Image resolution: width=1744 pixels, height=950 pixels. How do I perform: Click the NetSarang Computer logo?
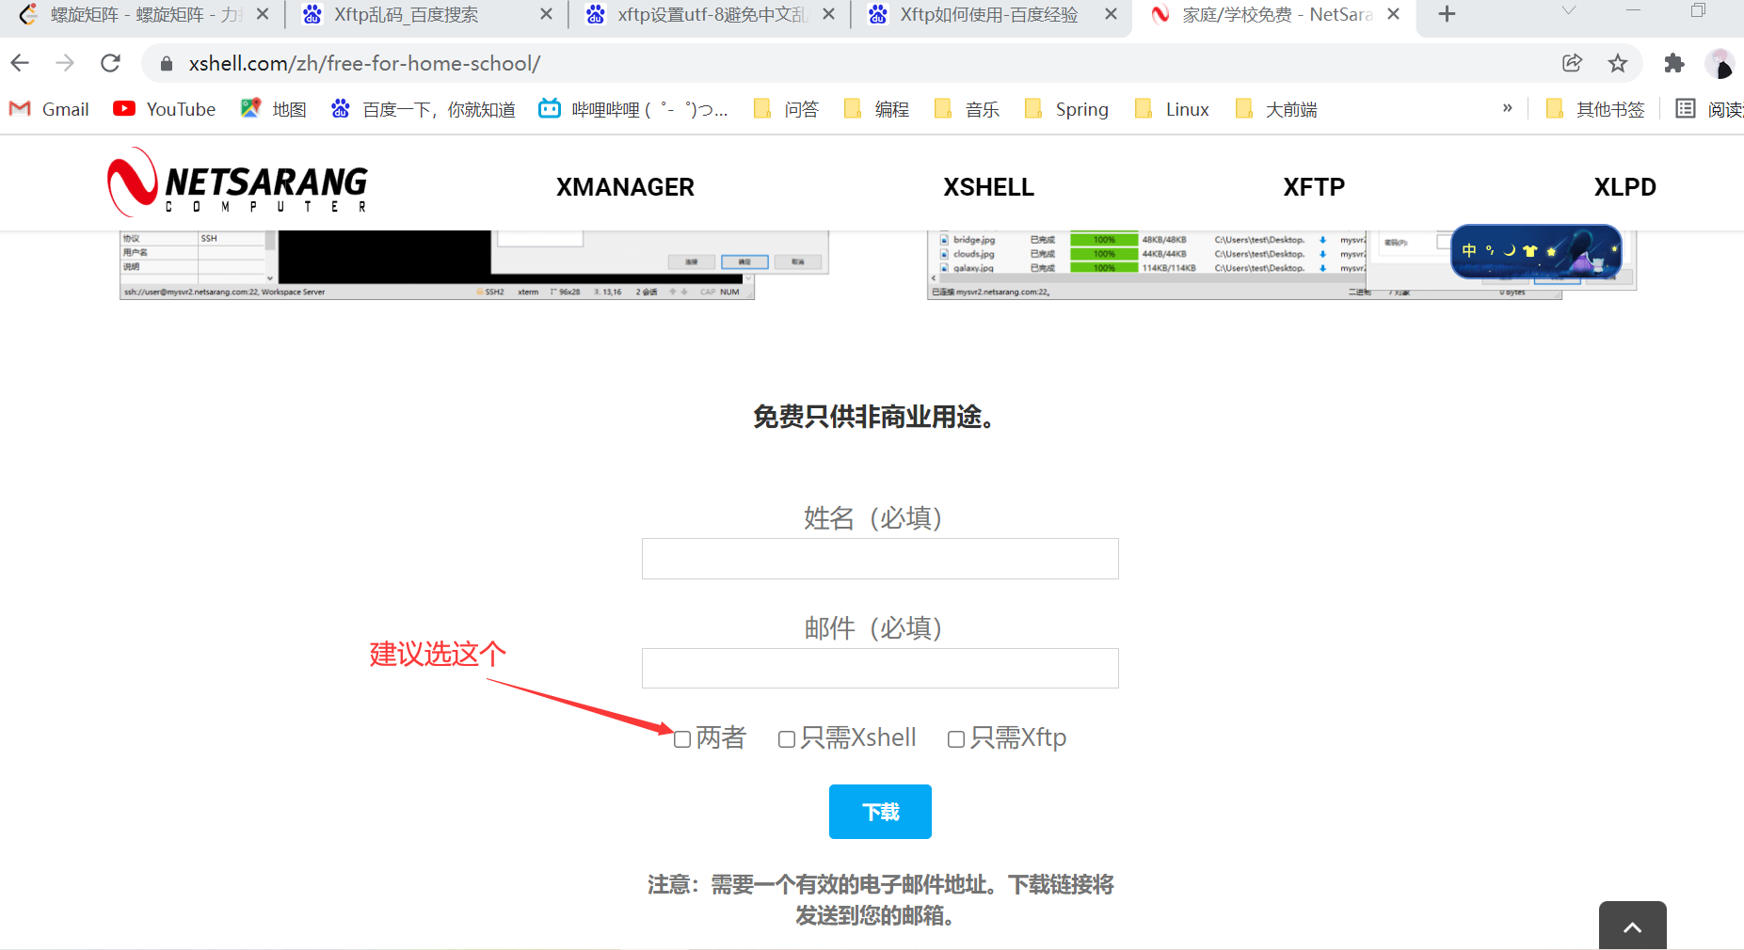click(x=237, y=182)
